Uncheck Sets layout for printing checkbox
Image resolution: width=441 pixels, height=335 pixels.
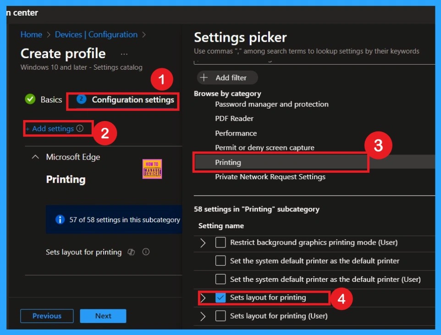pyautogui.click(x=220, y=297)
